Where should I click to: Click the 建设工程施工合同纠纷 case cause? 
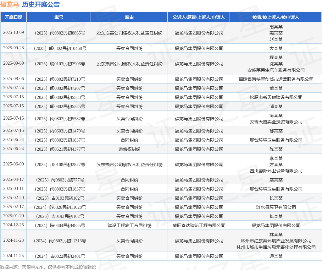click(x=129, y=225)
